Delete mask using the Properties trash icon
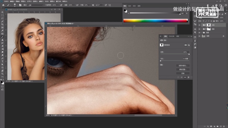 (x=188, y=77)
